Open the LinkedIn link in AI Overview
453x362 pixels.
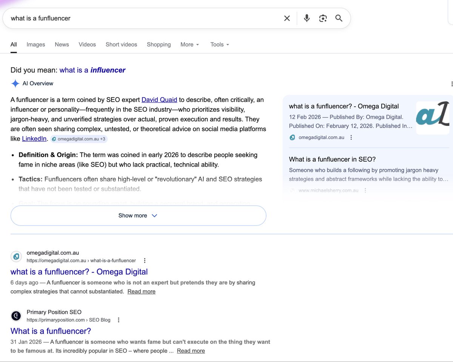click(x=34, y=139)
